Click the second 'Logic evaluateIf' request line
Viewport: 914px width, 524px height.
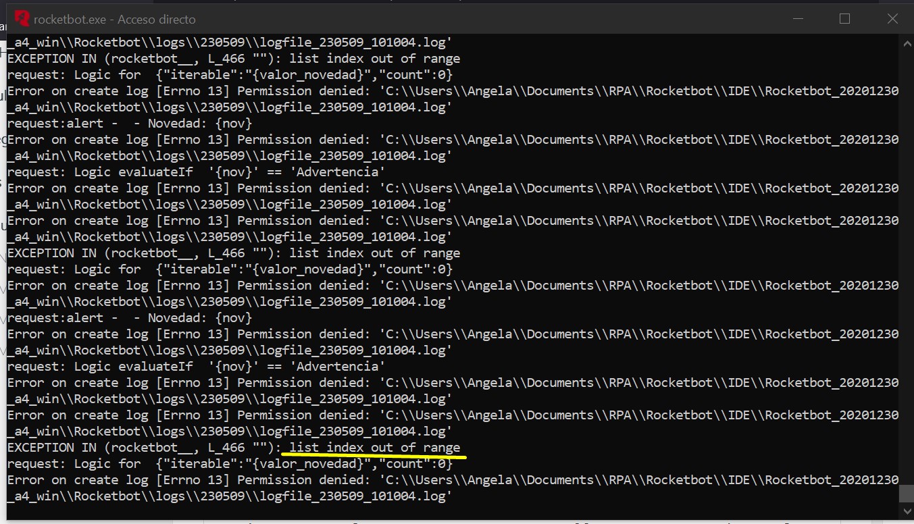tap(196, 367)
